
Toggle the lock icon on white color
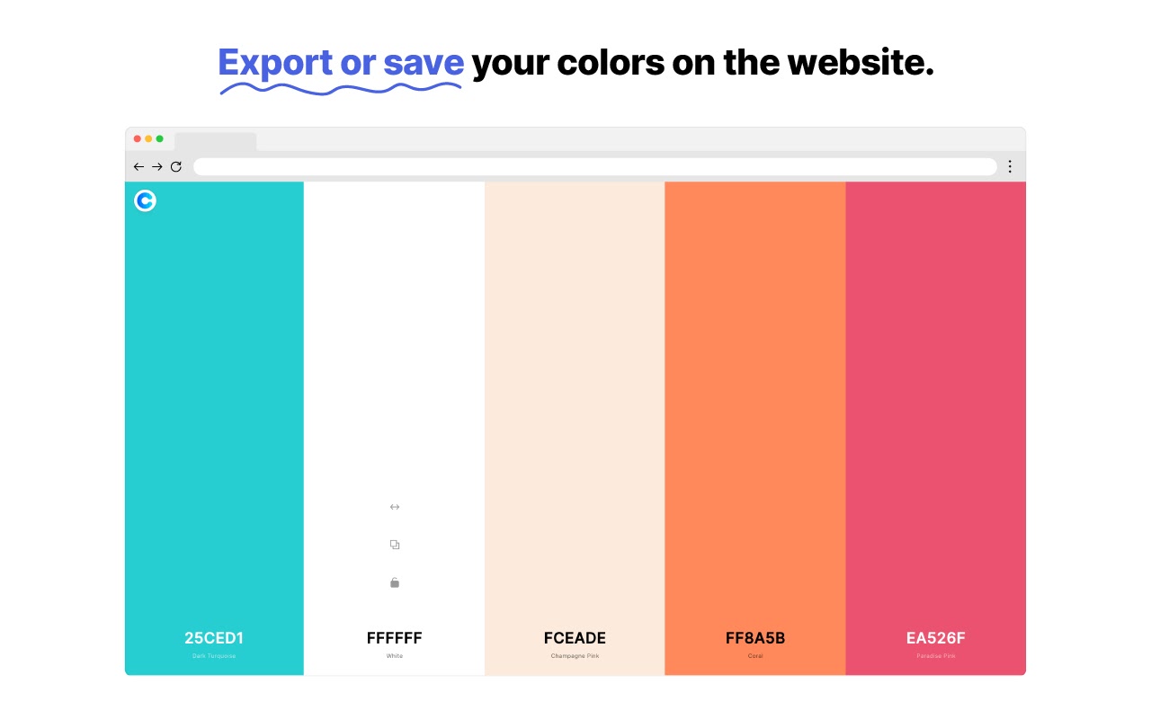pyautogui.click(x=395, y=582)
